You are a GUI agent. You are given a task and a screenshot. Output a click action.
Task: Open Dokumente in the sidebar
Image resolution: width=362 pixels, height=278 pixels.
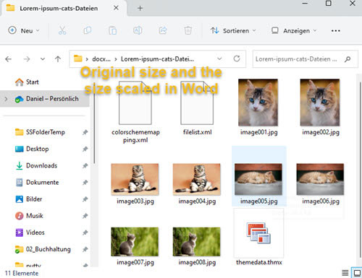[x=37, y=182]
